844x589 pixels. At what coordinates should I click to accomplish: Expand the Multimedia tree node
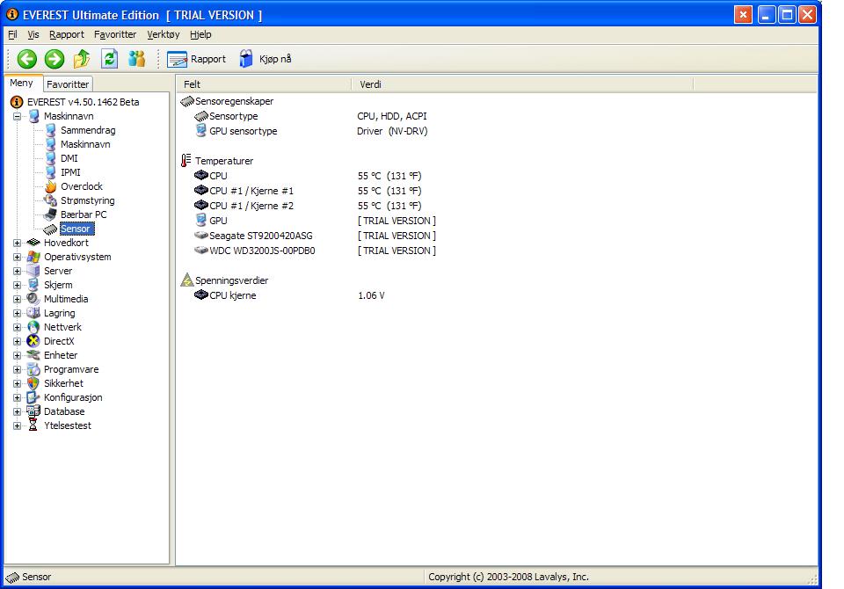(x=18, y=299)
